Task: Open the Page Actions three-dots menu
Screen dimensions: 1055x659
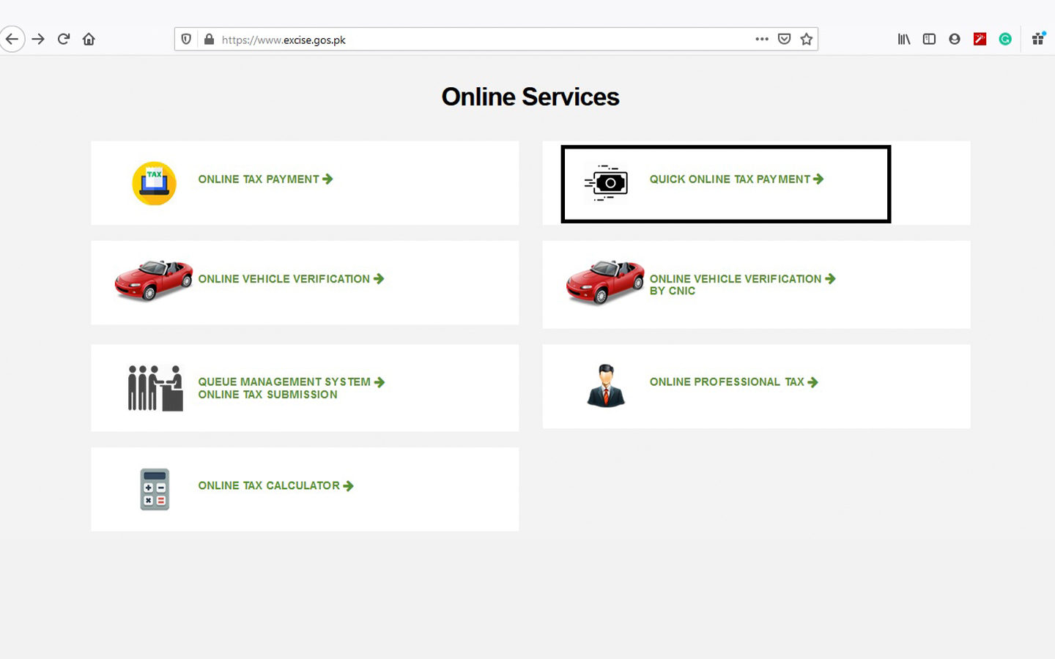Action: (x=762, y=40)
